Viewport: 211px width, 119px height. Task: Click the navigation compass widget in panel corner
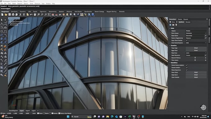(x=204, y=108)
